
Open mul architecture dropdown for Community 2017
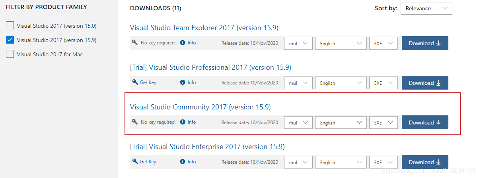[x=298, y=122]
